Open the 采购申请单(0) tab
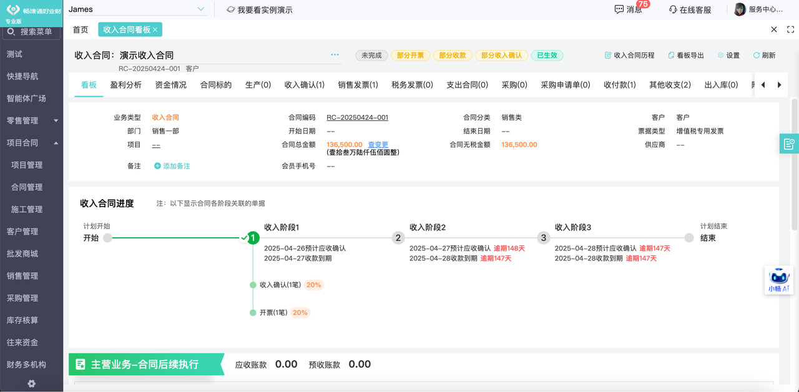The image size is (799, 392). coord(566,85)
